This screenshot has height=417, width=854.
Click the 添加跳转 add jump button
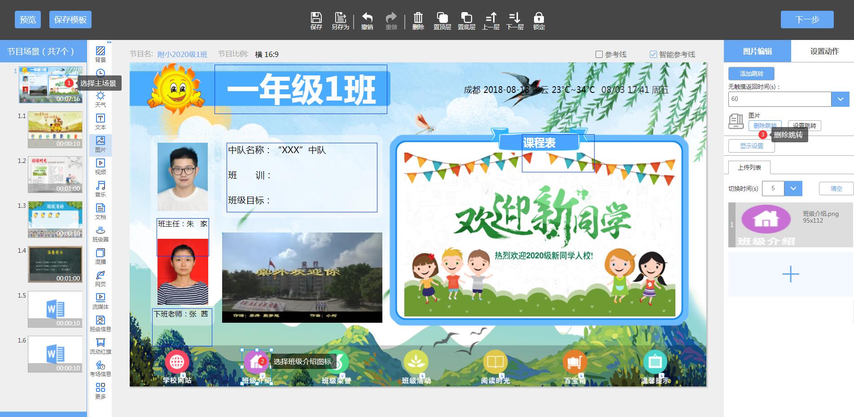(751, 74)
